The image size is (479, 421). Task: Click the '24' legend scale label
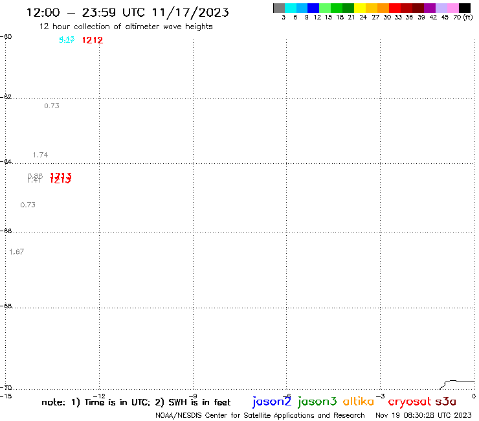tap(363, 17)
